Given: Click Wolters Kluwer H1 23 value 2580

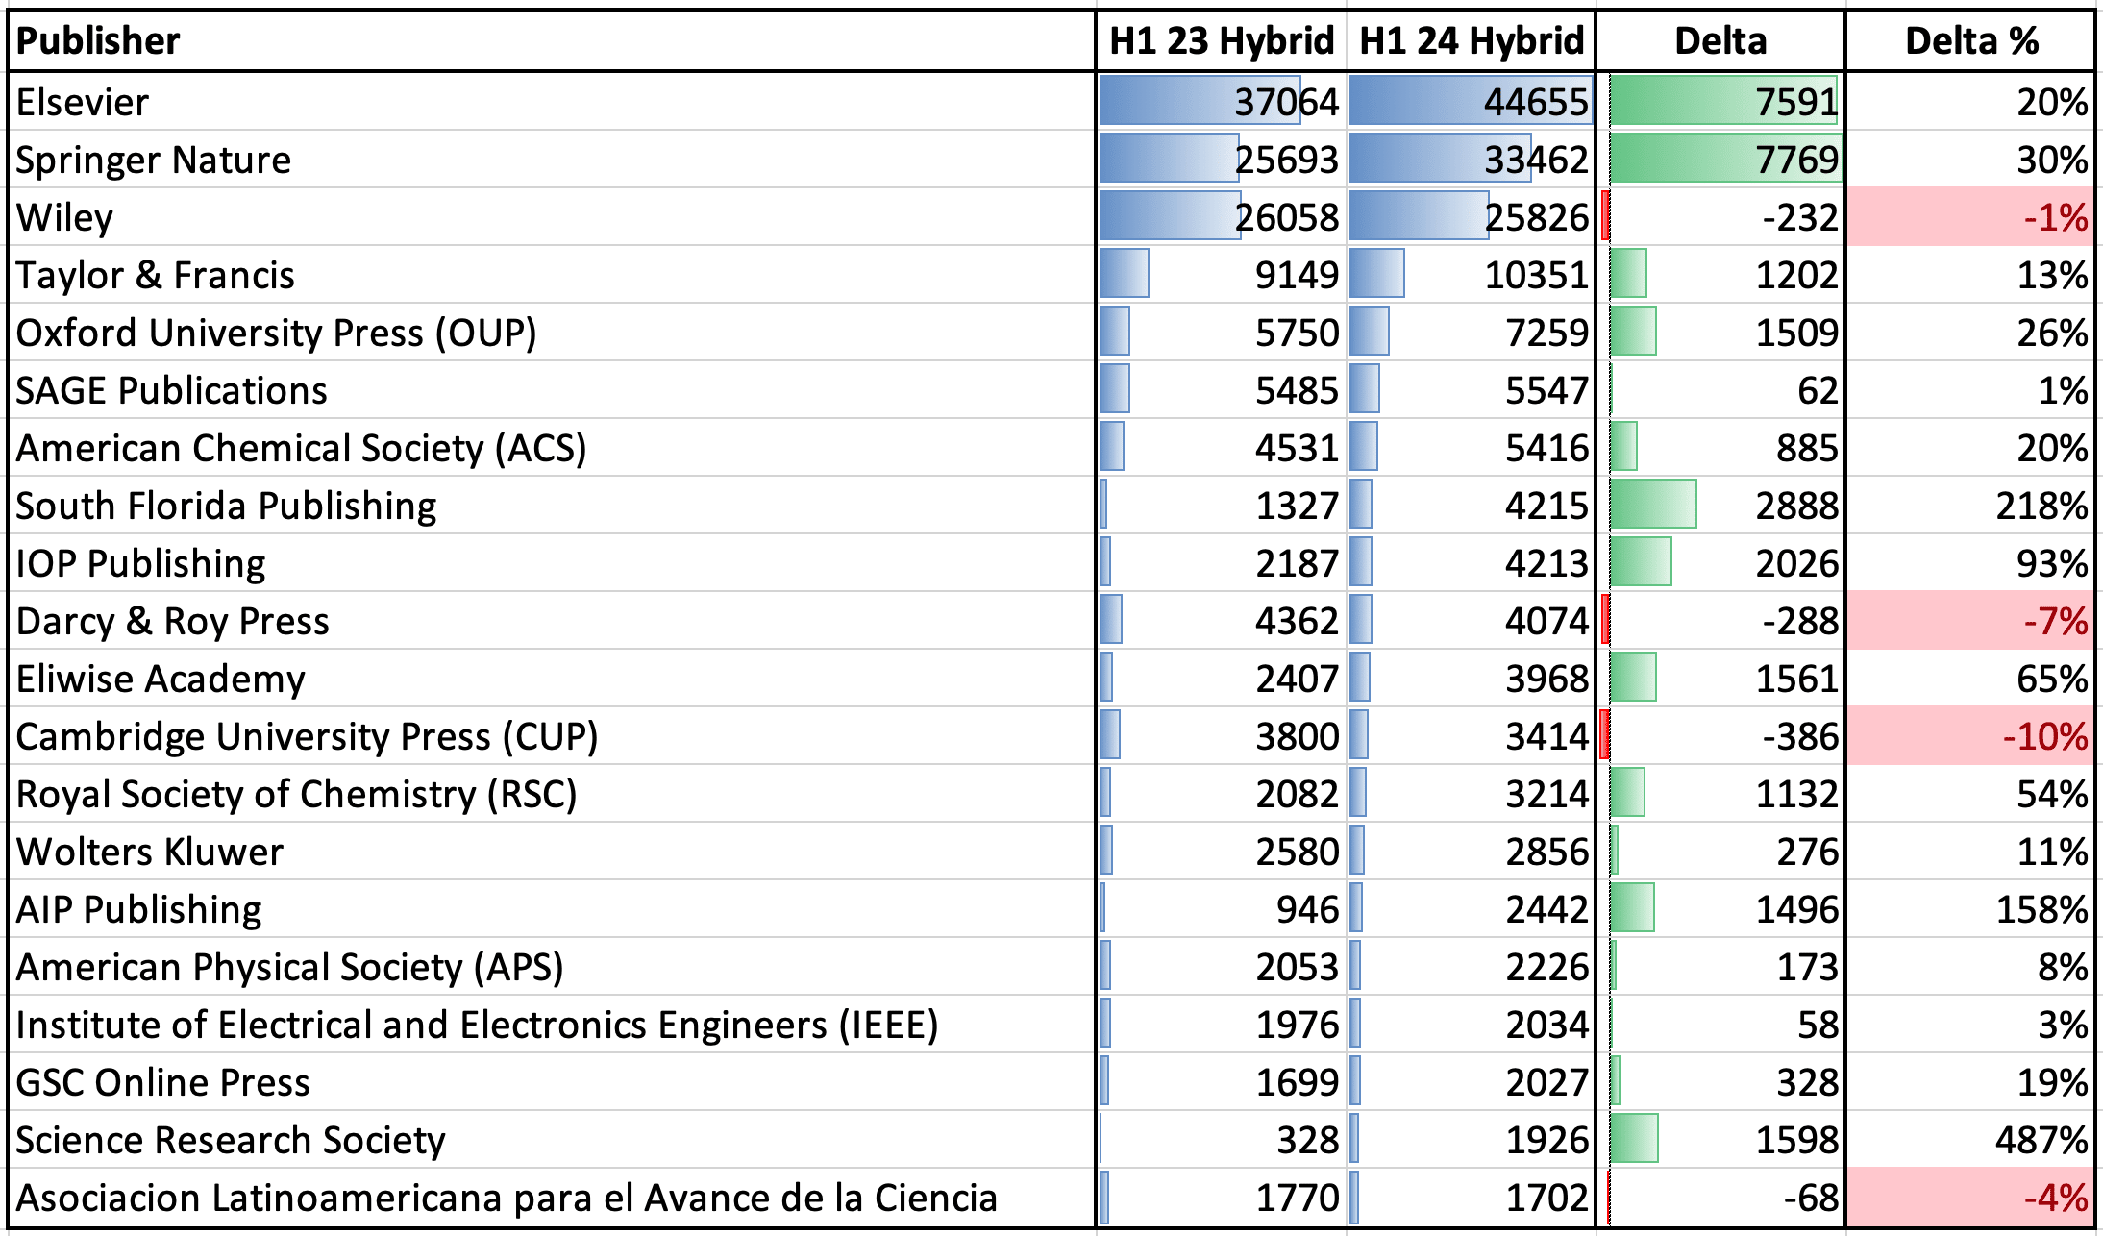Looking at the screenshot, I should (1222, 851).
